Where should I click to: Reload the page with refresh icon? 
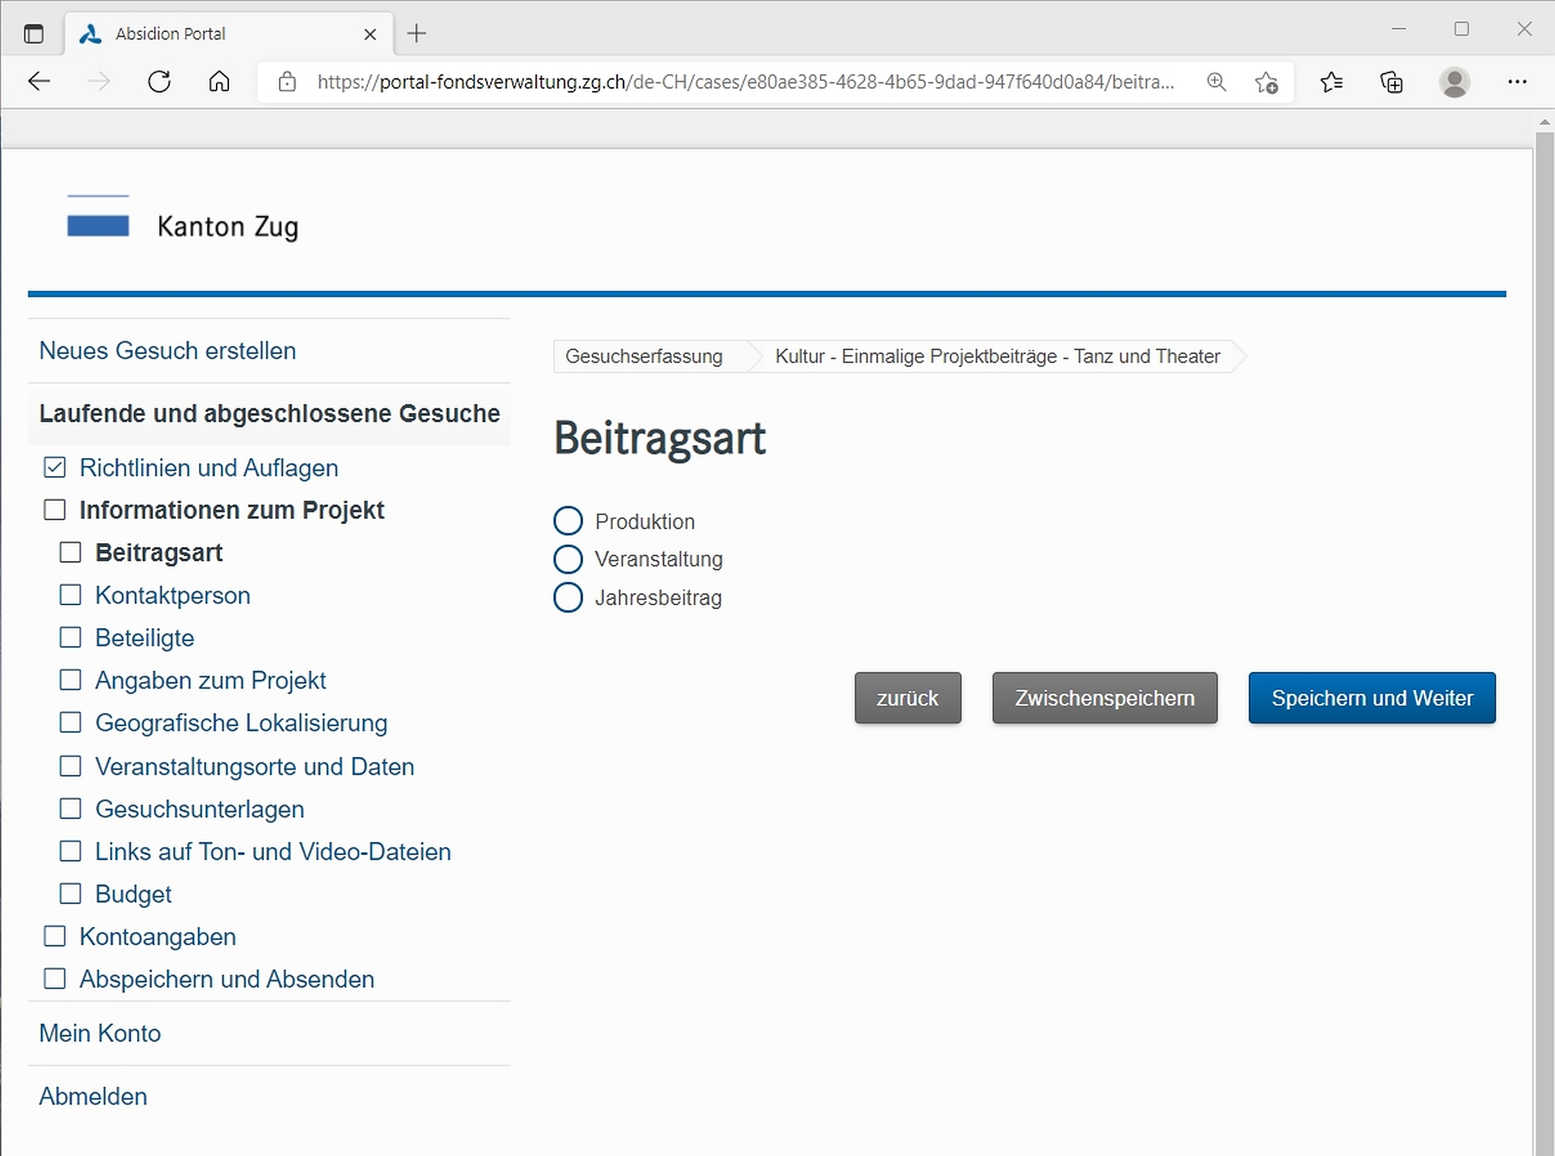(x=159, y=82)
